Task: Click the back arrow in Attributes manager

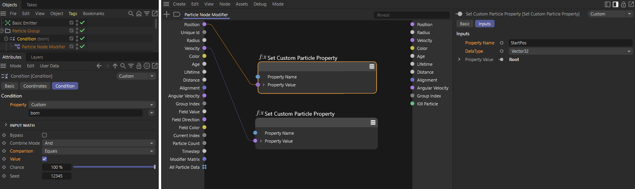Action: (99, 66)
